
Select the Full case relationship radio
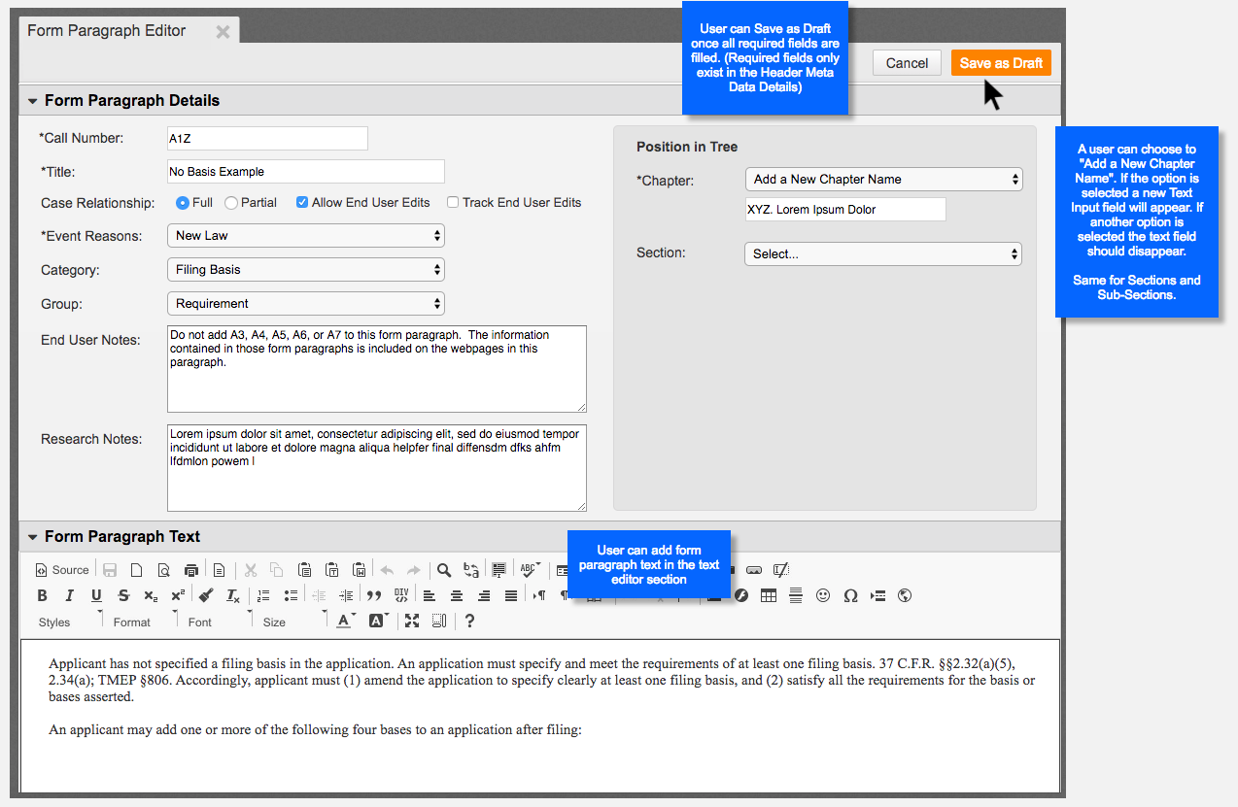(183, 203)
